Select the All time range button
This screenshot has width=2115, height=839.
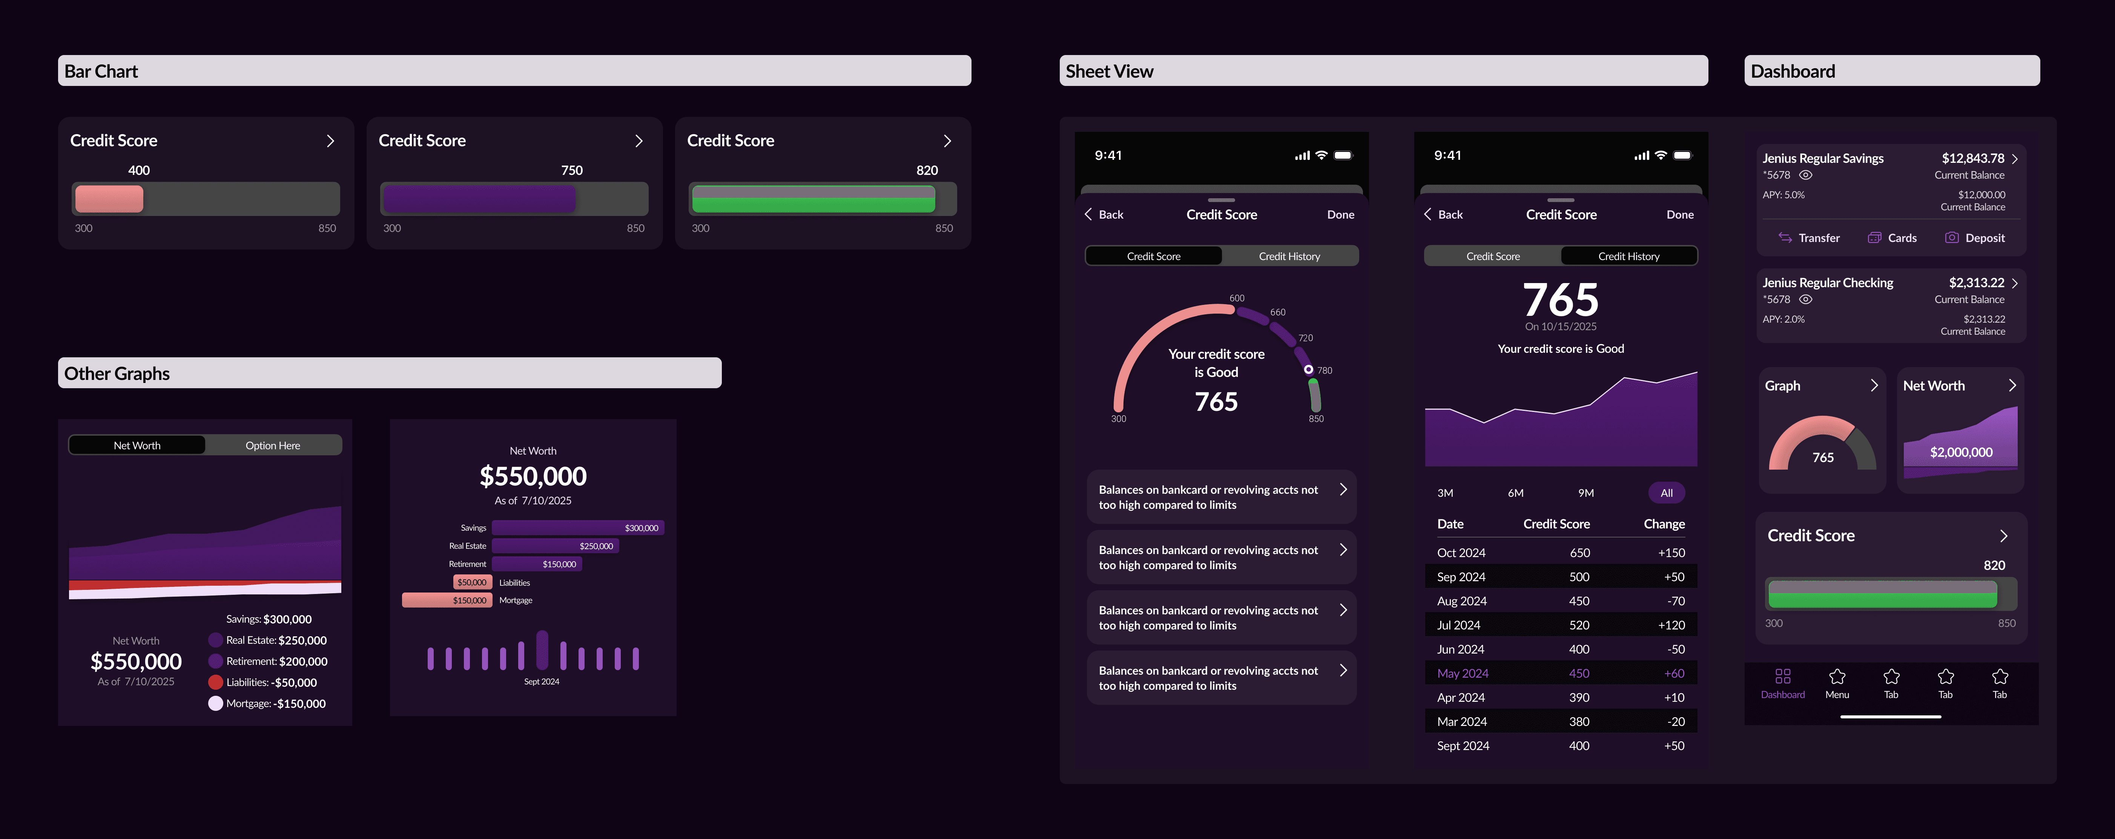tap(1666, 493)
